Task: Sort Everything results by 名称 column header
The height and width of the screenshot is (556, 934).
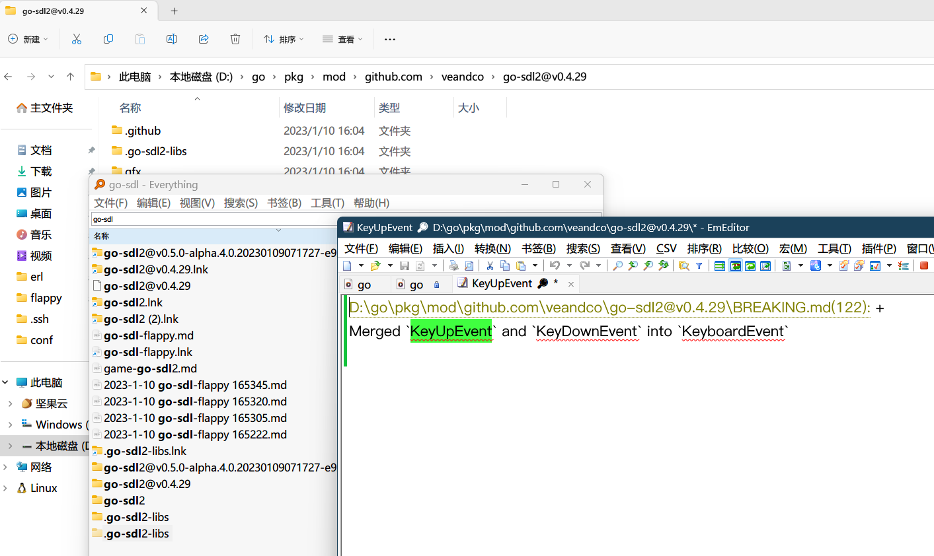Action: tap(214, 236)
